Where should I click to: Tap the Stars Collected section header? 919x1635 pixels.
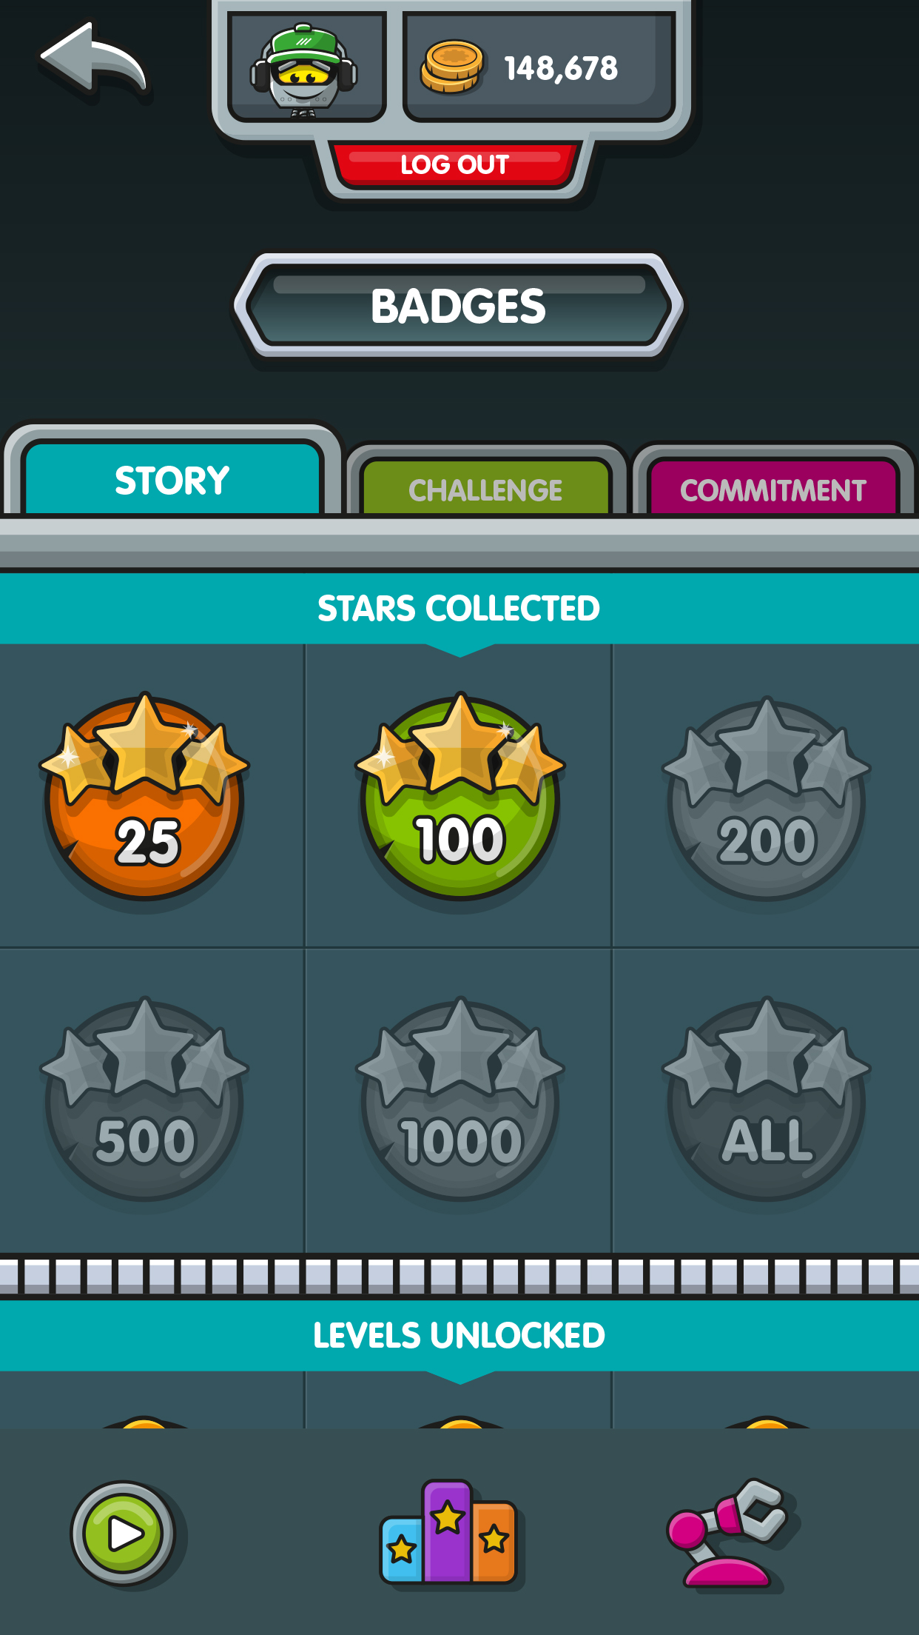(x=459, y=609)
